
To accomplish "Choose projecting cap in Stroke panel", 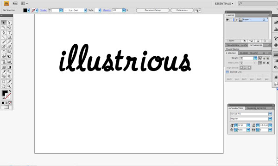I will pyautogui.click(x=268, y=58).
